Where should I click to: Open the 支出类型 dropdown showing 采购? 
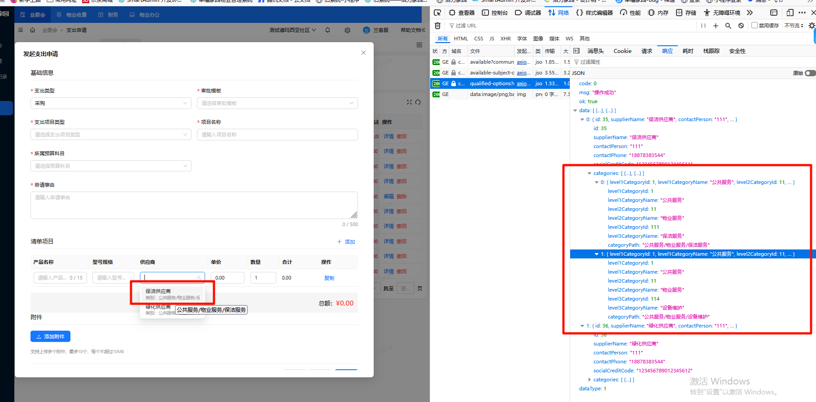[111, 103]
